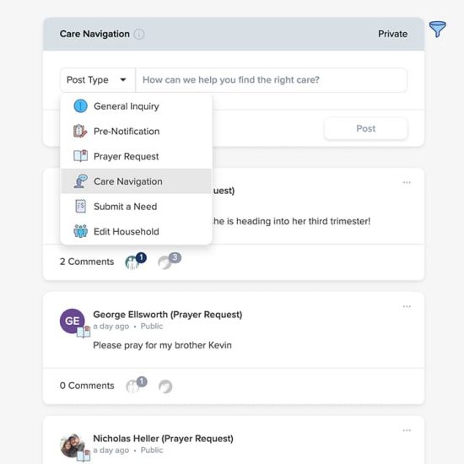Open three-dot menu on the third trimester post
Viewport: 464px width, 464px height.
coord(407,182)
